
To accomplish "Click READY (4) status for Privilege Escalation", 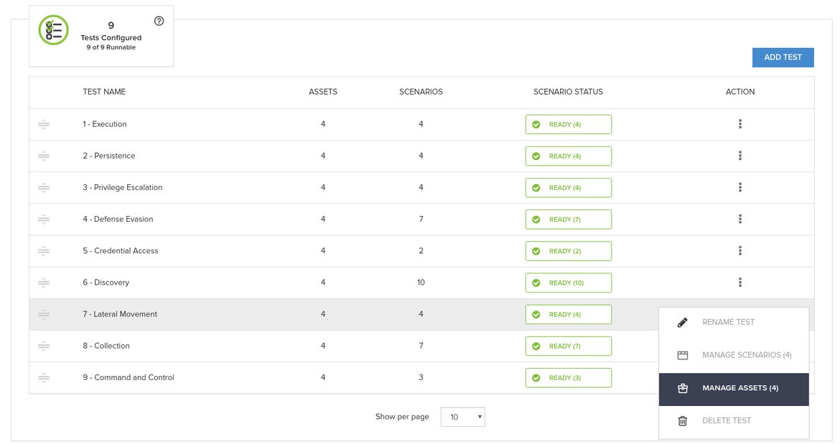I will [x=569, y=188].
